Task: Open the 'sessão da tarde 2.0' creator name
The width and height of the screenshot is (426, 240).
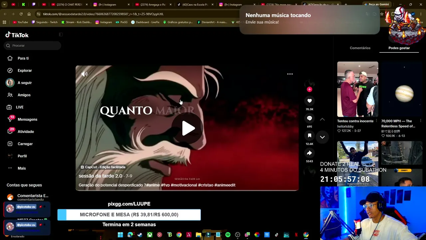Action: [x=101, y=176]
